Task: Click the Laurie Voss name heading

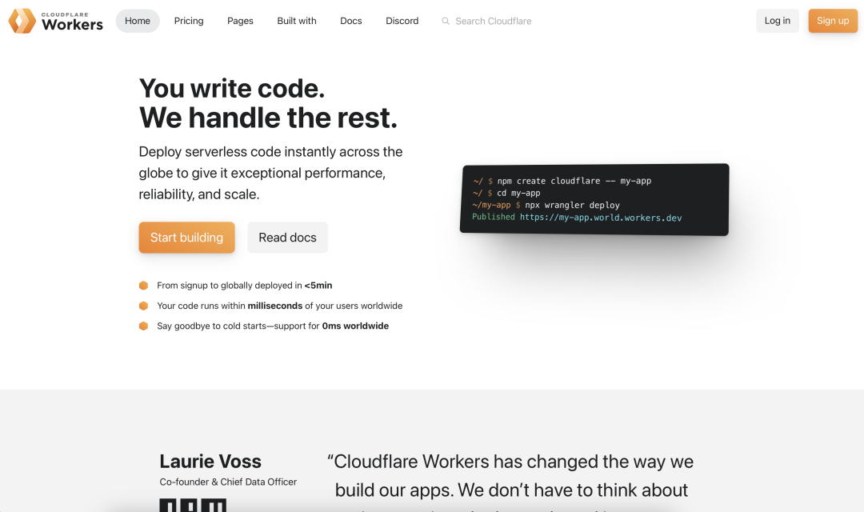Action: pyautogui.click(x=210, y=462)
